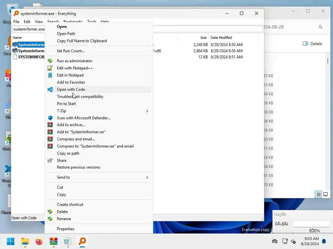
Task: Select Set Run Count option
Action: point(71,51)
